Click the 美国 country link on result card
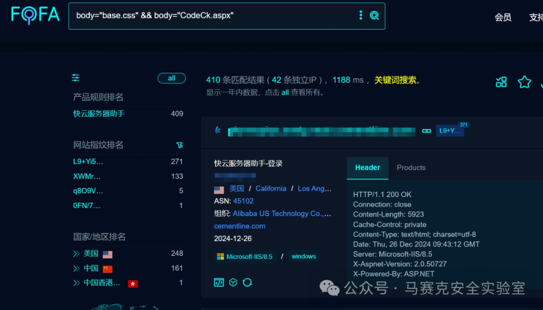The height and width of the screenshot is (310, 543). [237, 189]
